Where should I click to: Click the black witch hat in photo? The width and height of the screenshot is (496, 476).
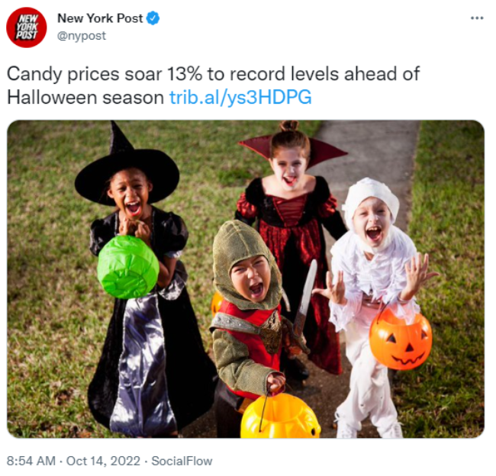click(127, 168)
